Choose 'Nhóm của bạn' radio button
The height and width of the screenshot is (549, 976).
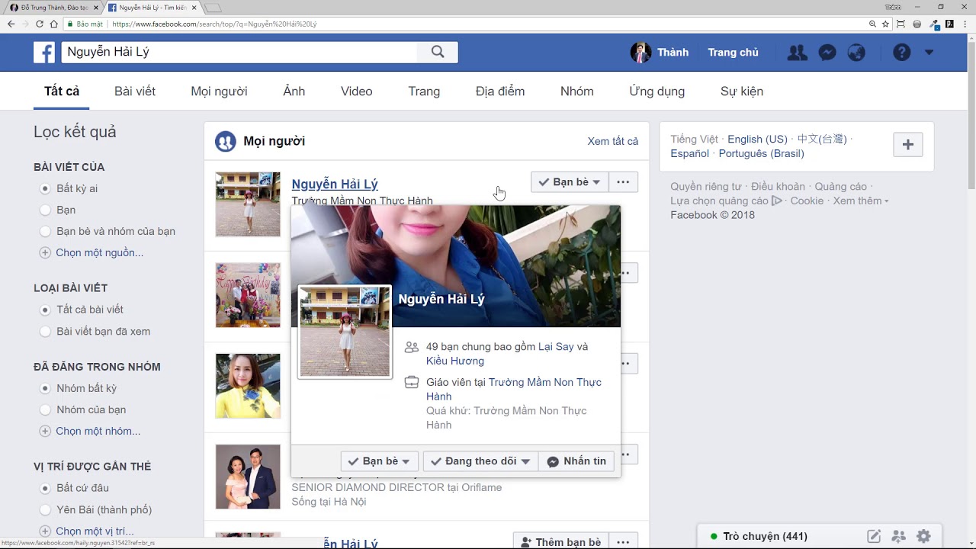(46, 409)
